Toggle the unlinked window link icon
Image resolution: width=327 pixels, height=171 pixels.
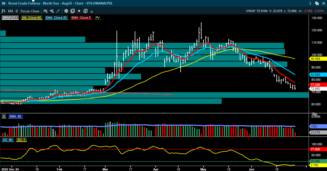(x=317, y=3)
